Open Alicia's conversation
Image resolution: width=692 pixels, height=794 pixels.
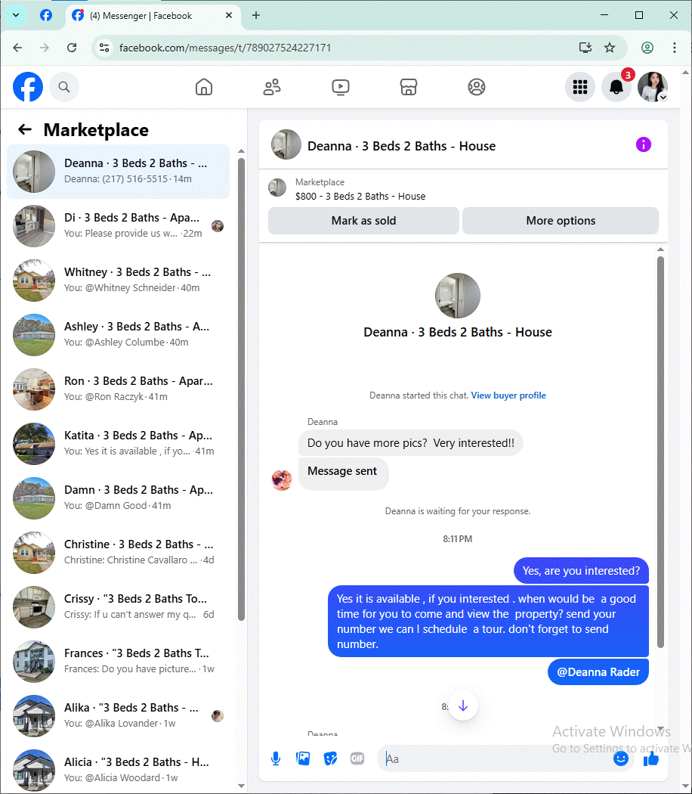(119, 771)
